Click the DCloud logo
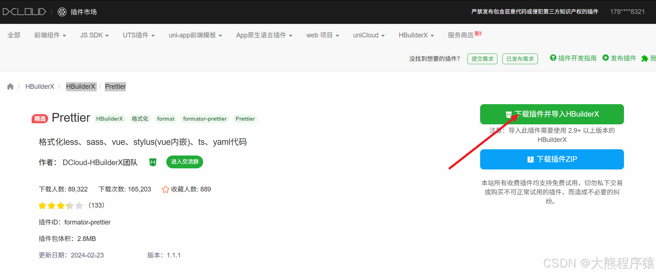Viewport: 656px width, 274px height. pyautogui.click(x=24, y=12)
